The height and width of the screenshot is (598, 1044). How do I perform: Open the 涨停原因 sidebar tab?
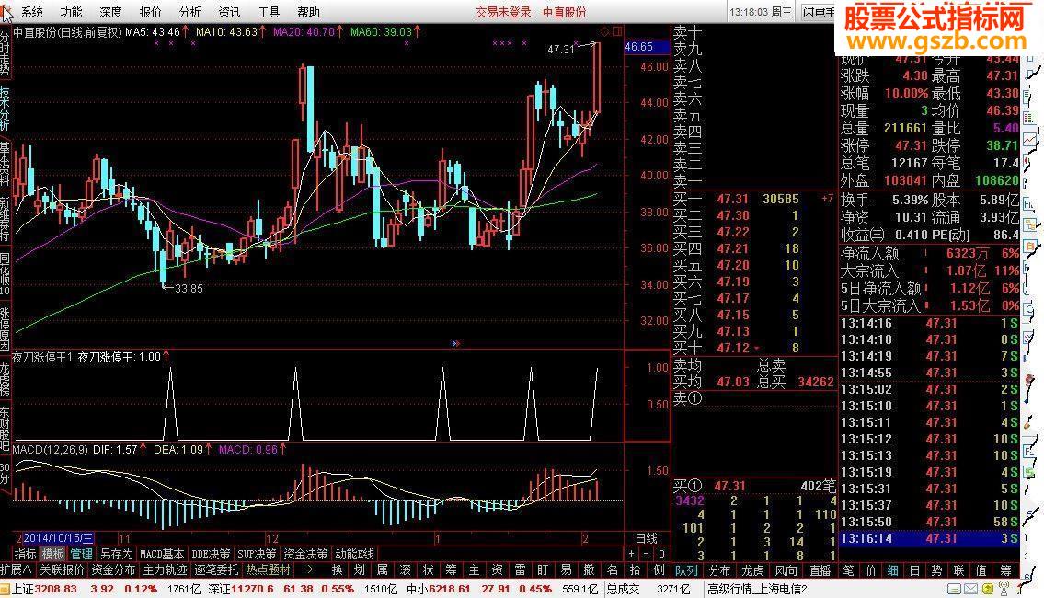[x=6, y=329]
